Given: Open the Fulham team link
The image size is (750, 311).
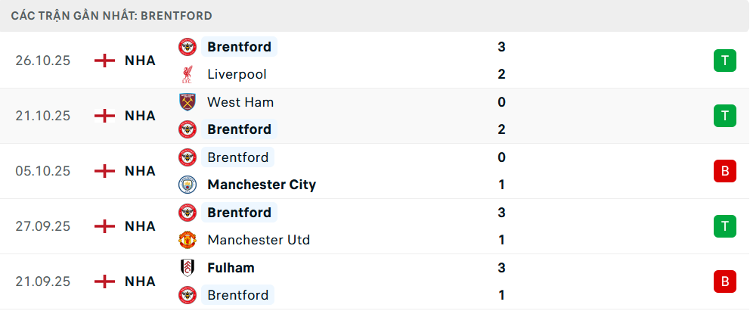Looking at the screenshot, I should [x=231, y=268].
